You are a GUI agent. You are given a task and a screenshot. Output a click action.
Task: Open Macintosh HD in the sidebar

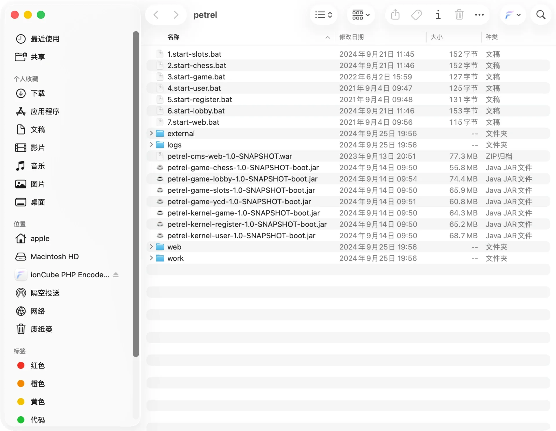(47, 257)
